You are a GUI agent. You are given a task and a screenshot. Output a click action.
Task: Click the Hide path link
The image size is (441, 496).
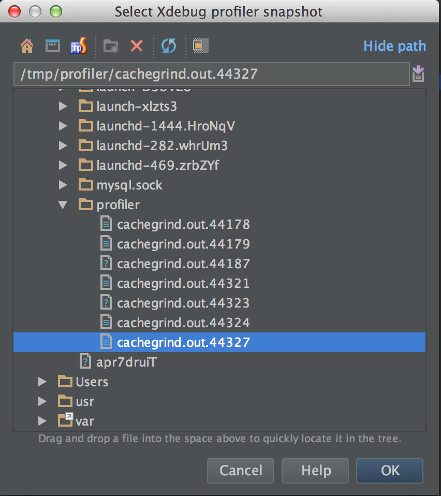(x=394, y=46)
